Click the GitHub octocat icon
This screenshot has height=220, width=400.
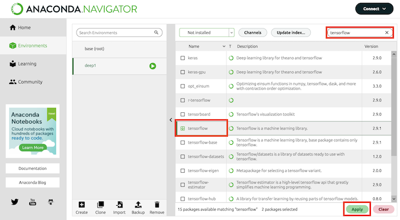[51, 202]
